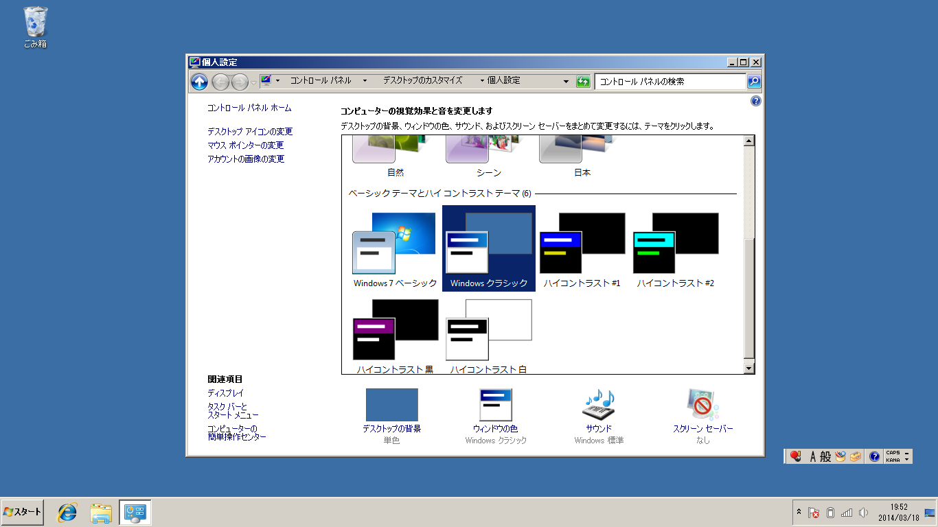
Task: Click the battery icon in system tray
Action: point(830,513)
